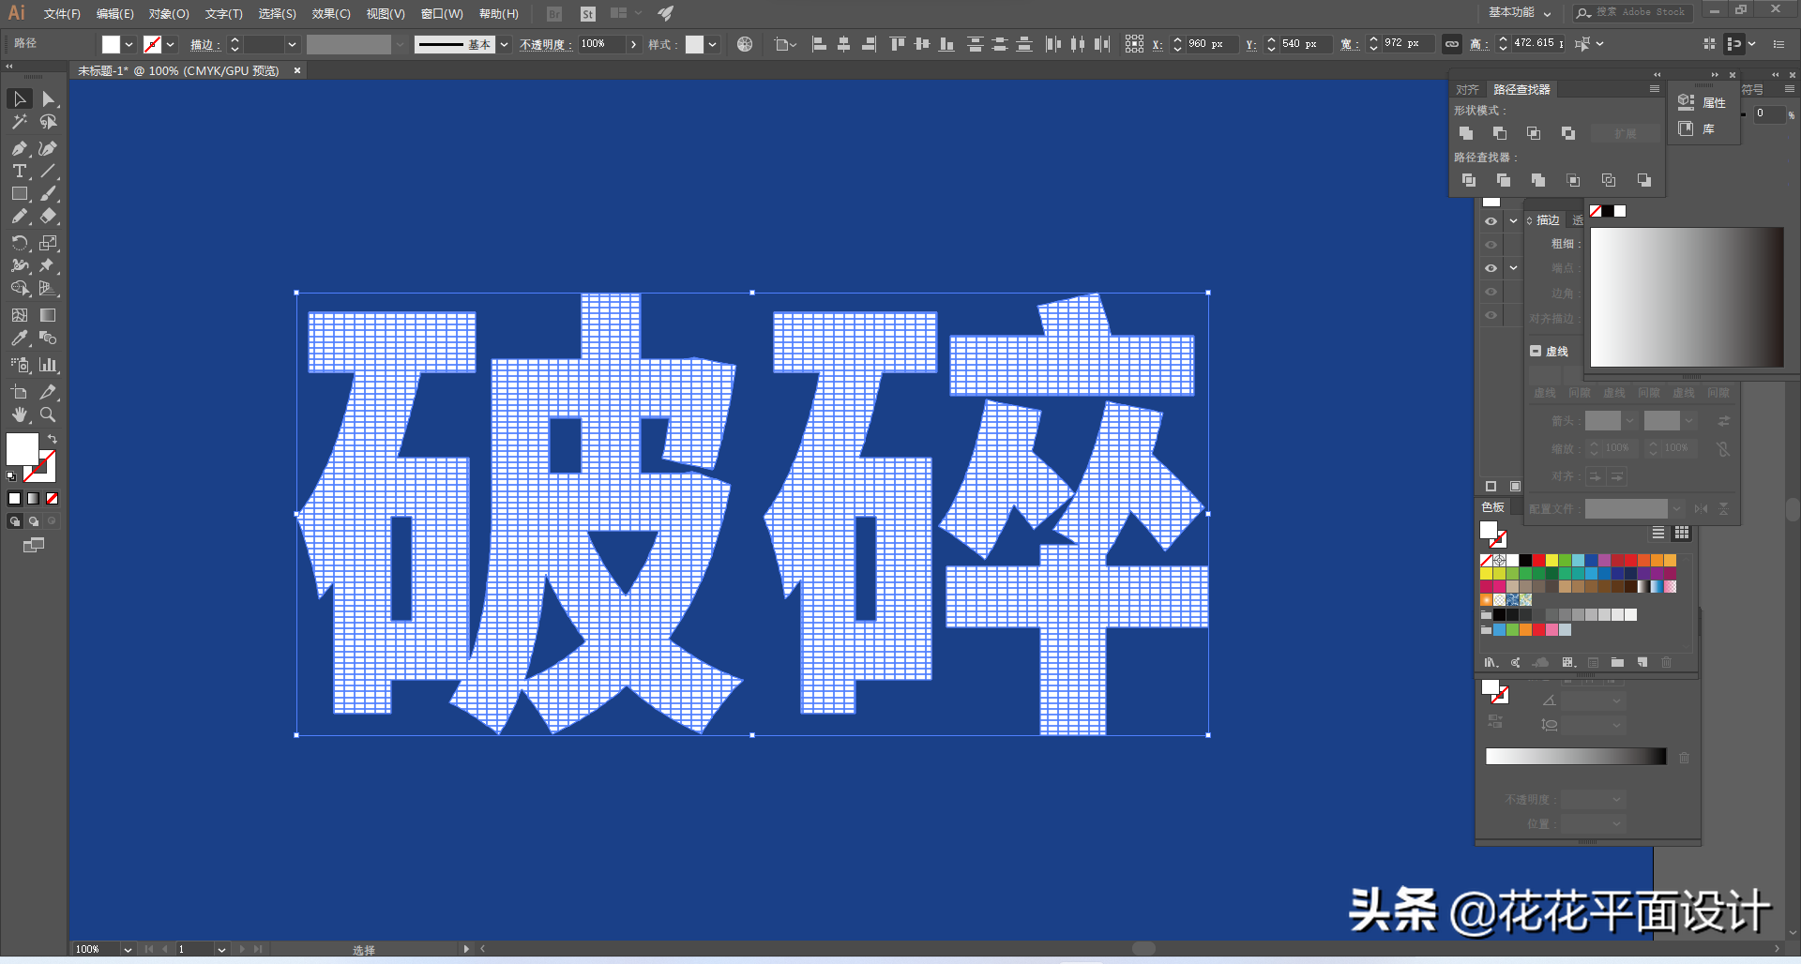Apply Minus Front in Pathfinder panel
Screen dimensions: 1801x964
pyautogui.click(x=1500, y=133)
